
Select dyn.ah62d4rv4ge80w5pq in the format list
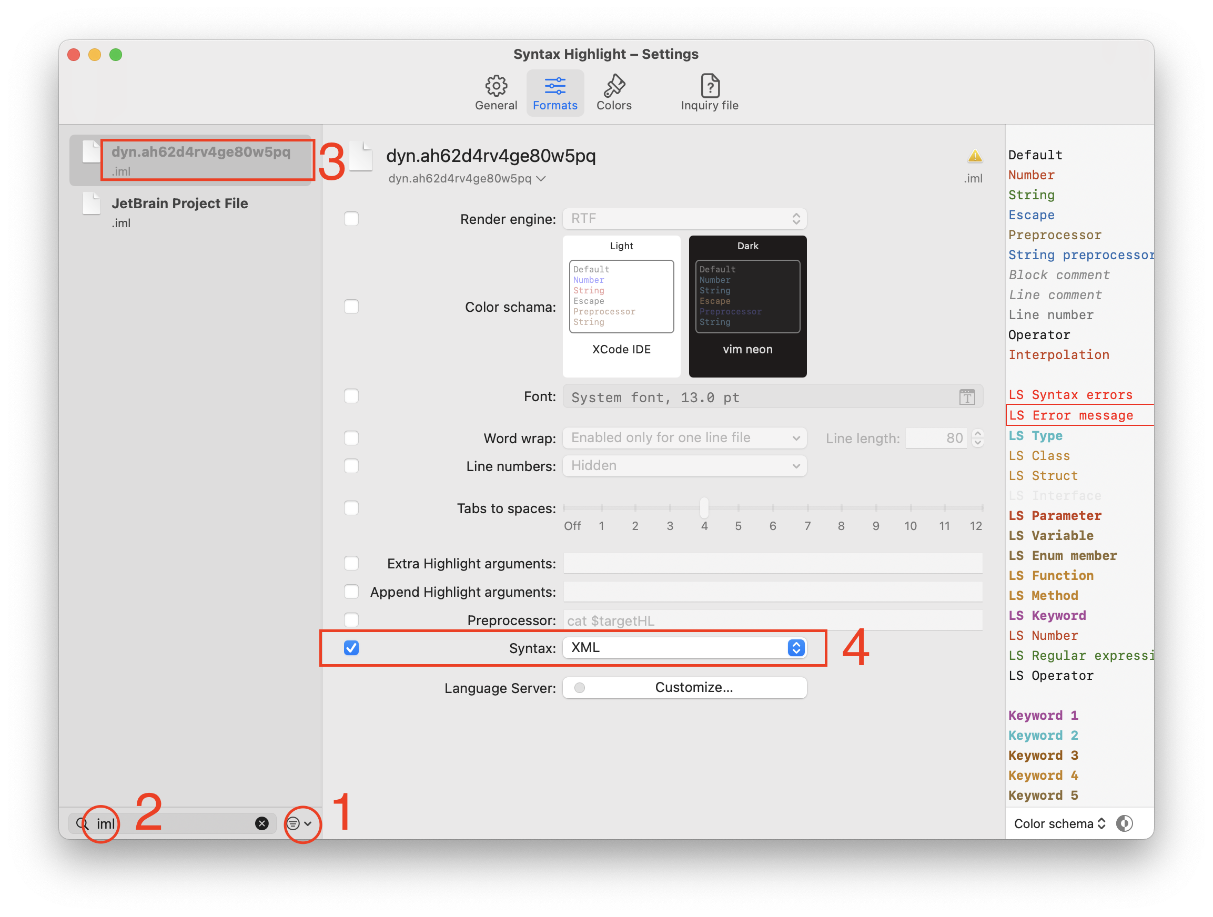pyautogui.click(x=190, y=160)
